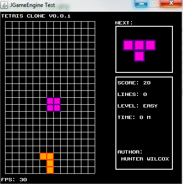Click the 'SCORE: 20' text

[134, 83]
